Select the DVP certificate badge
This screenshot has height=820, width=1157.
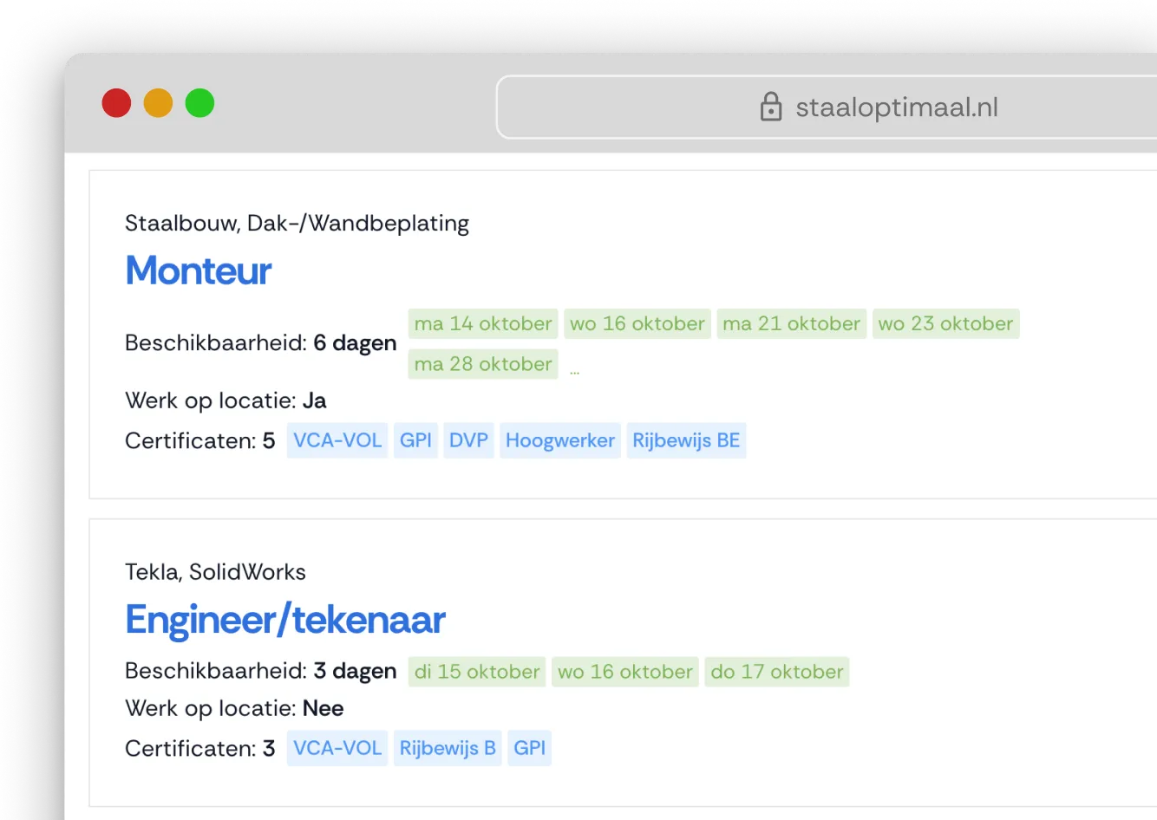point(468,440)
